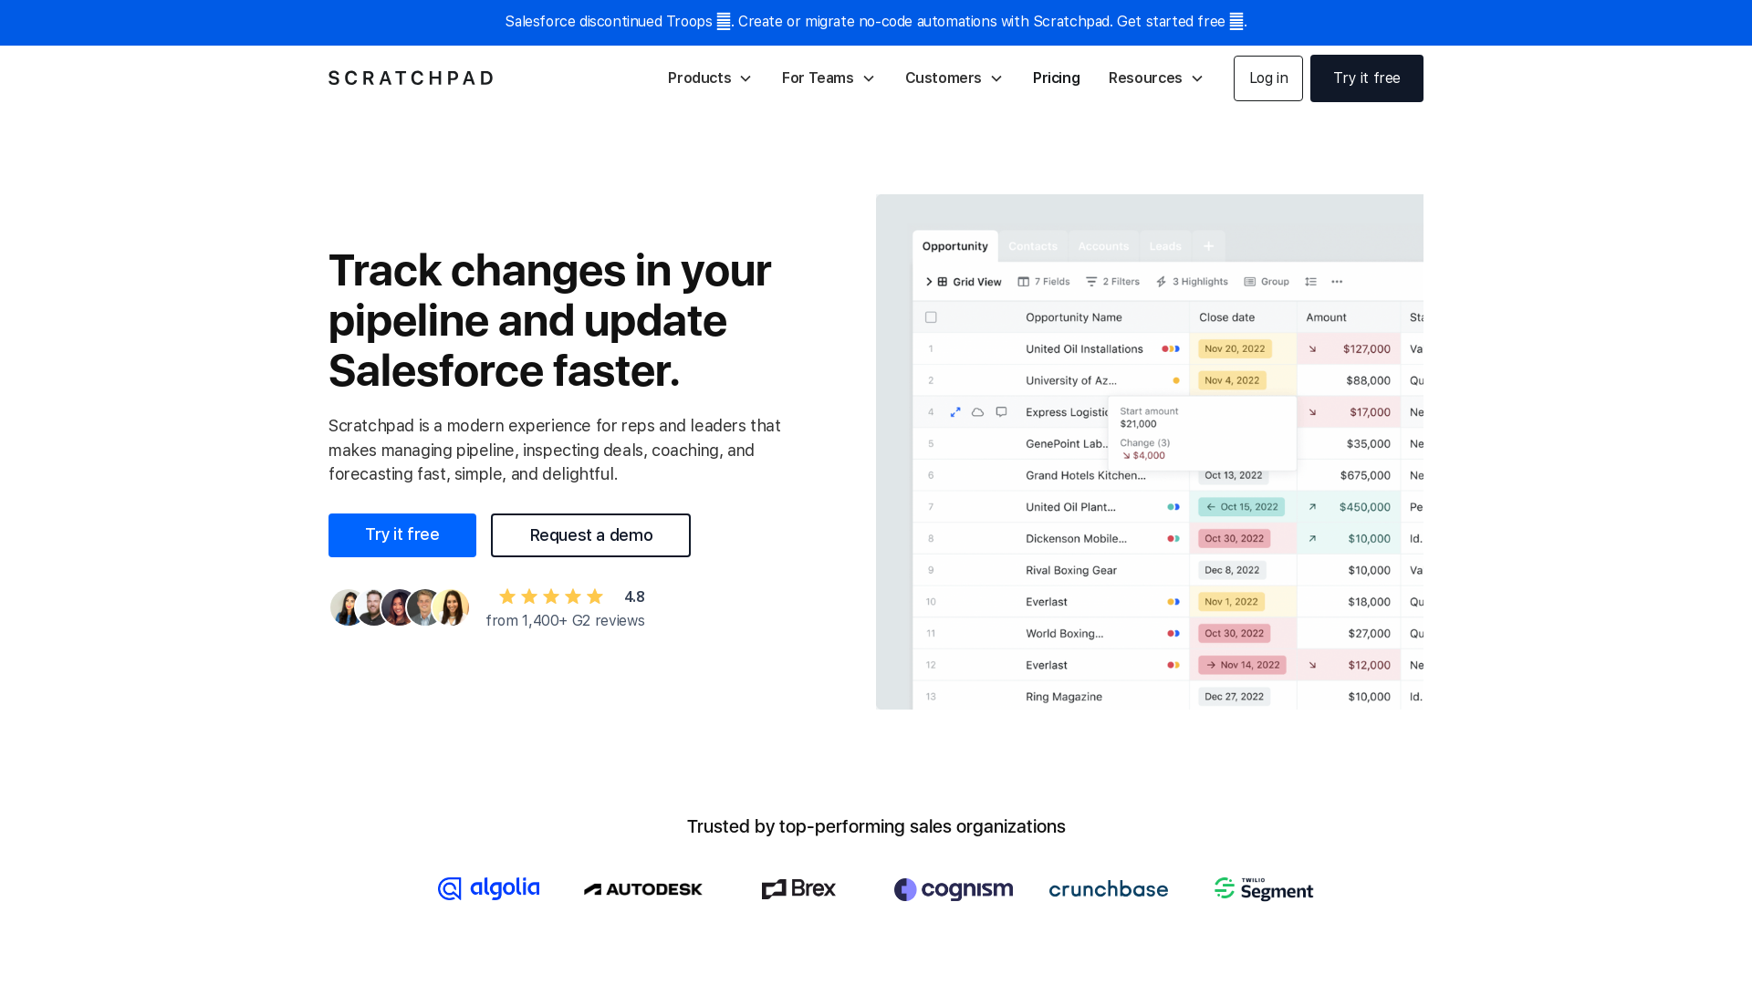Click the yellow dot beside University of Az...
The width and height of the screenshot is (1752, 985).
[x=1176, y=381]
